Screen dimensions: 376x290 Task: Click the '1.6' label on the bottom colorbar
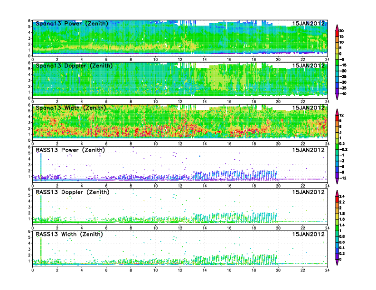[342, 219]
